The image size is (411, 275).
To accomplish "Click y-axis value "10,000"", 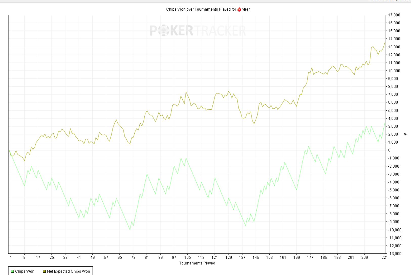I will [x=394, y=71].
